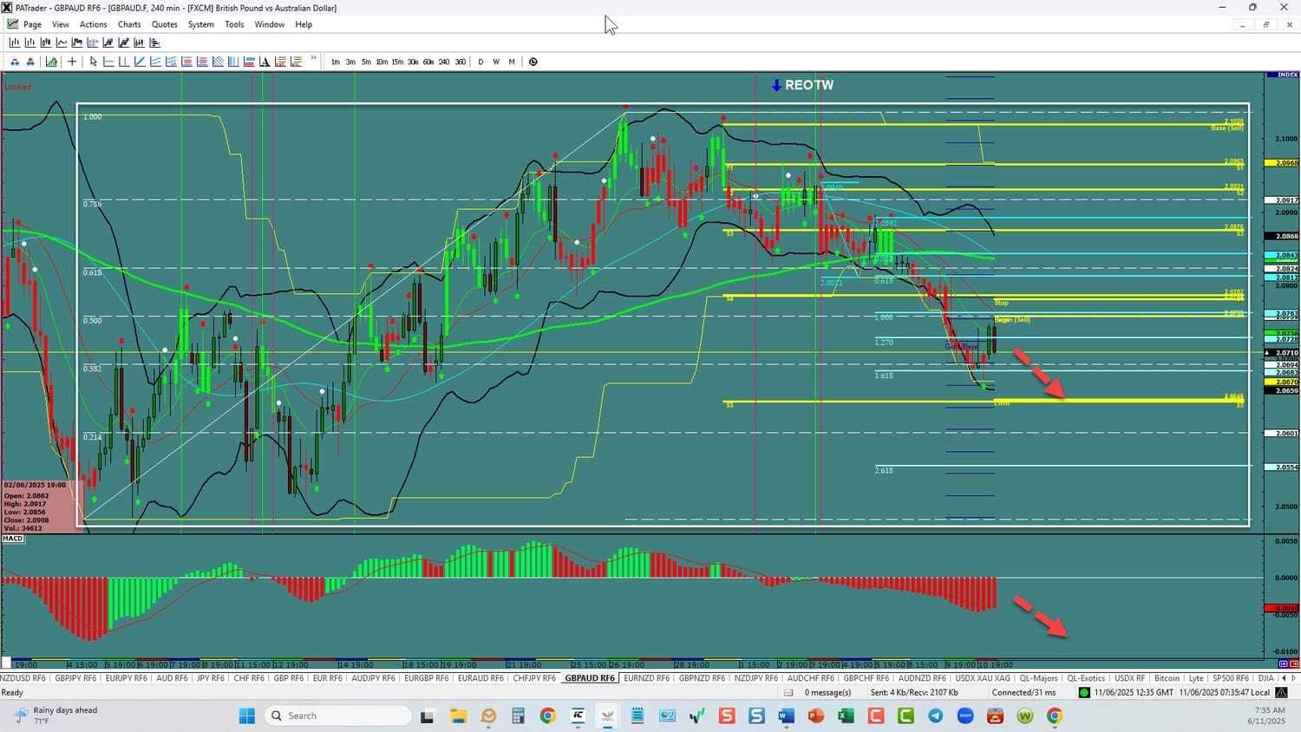Choose the hatched diagonal lines drawing tool
The image size is (1301, 732).
click(218, 62)
